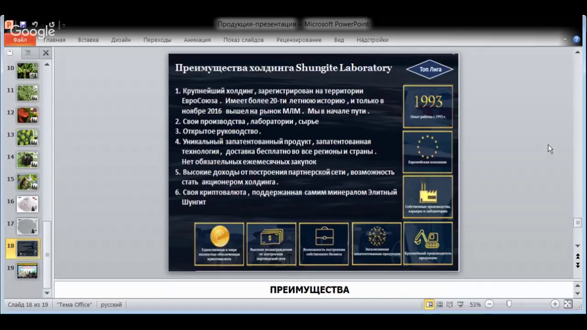Open the Дизайн ribbon tab
Screen dimensions: 587x330
(x=121, y=40)
